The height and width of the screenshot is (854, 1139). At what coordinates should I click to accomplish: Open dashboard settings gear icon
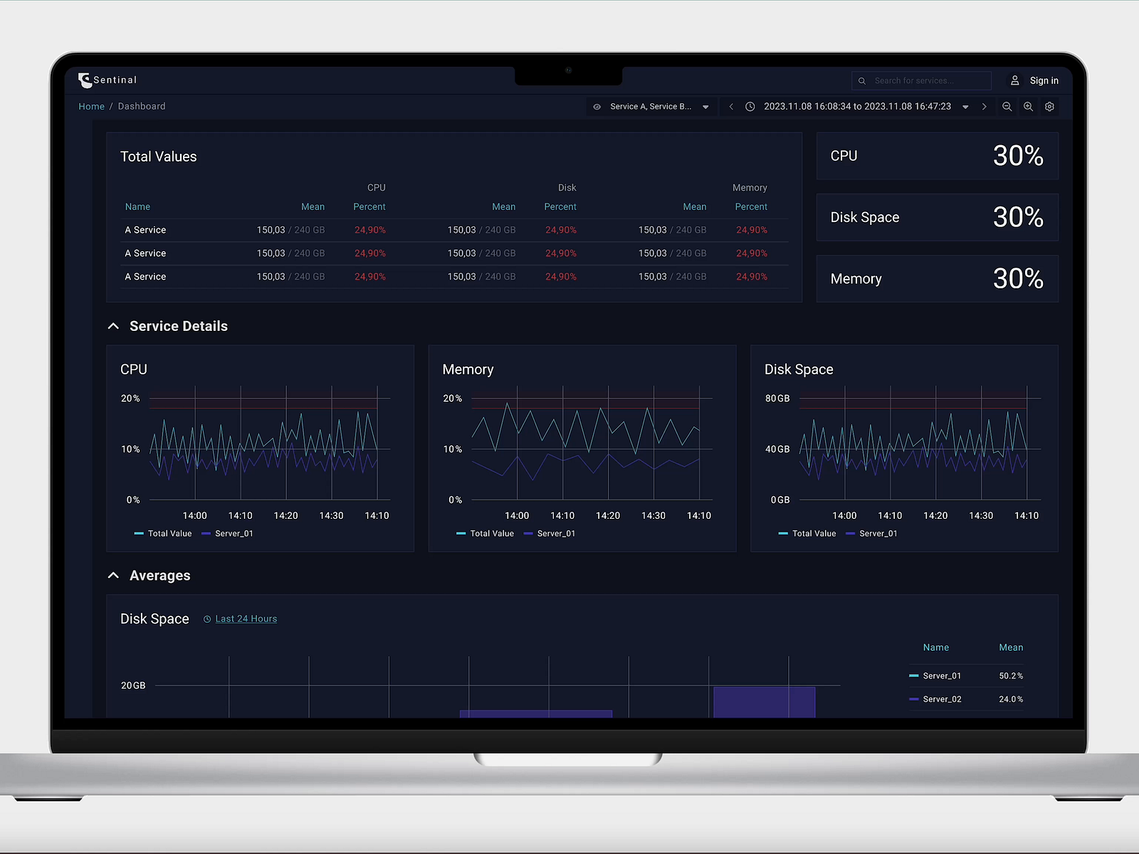(x=1049, y=107)
